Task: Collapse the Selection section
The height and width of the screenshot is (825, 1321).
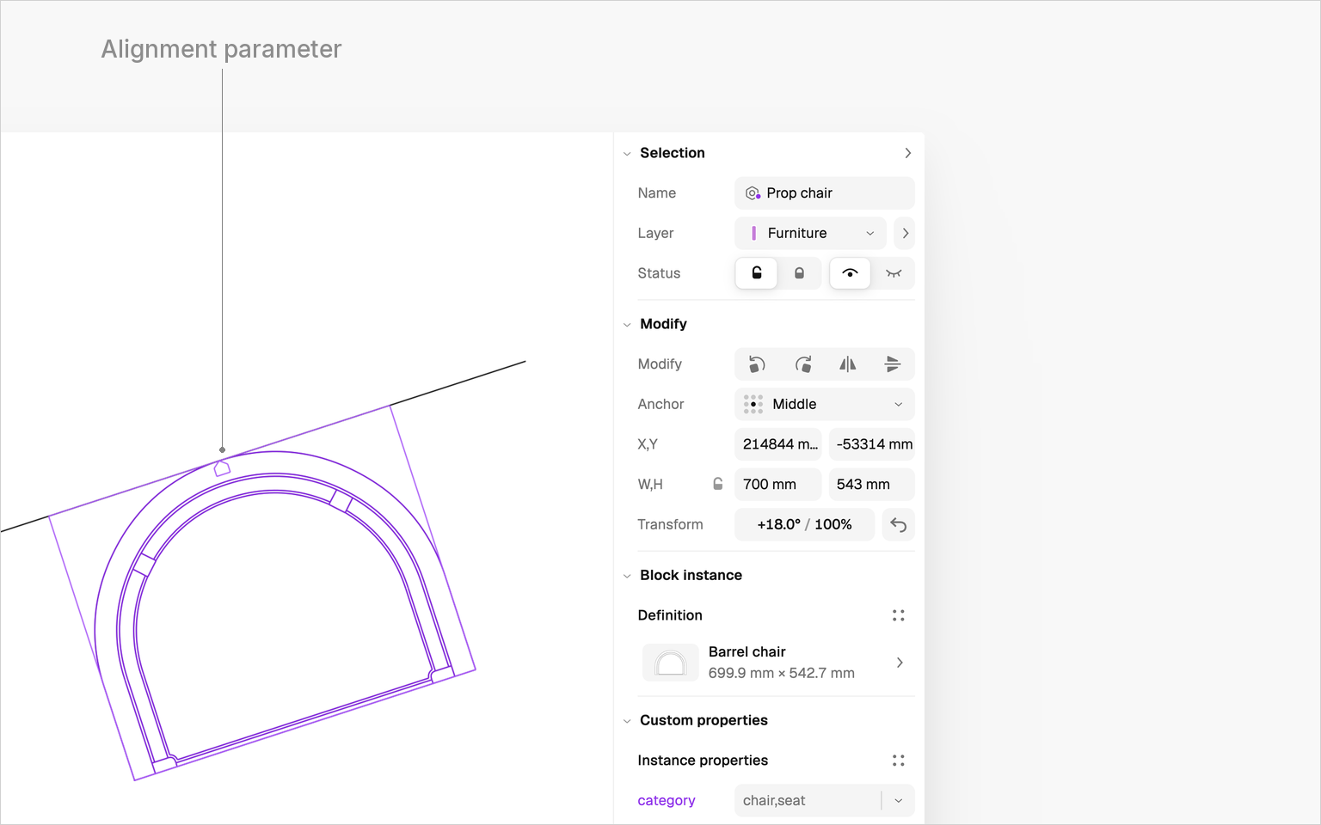Action: [x=627, y=154]
